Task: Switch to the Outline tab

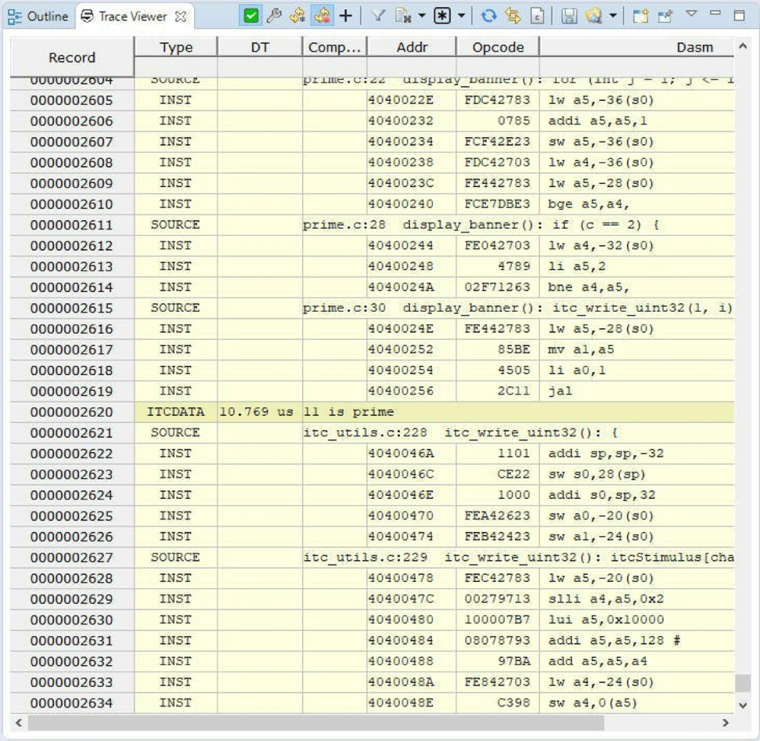Action: 39,16
